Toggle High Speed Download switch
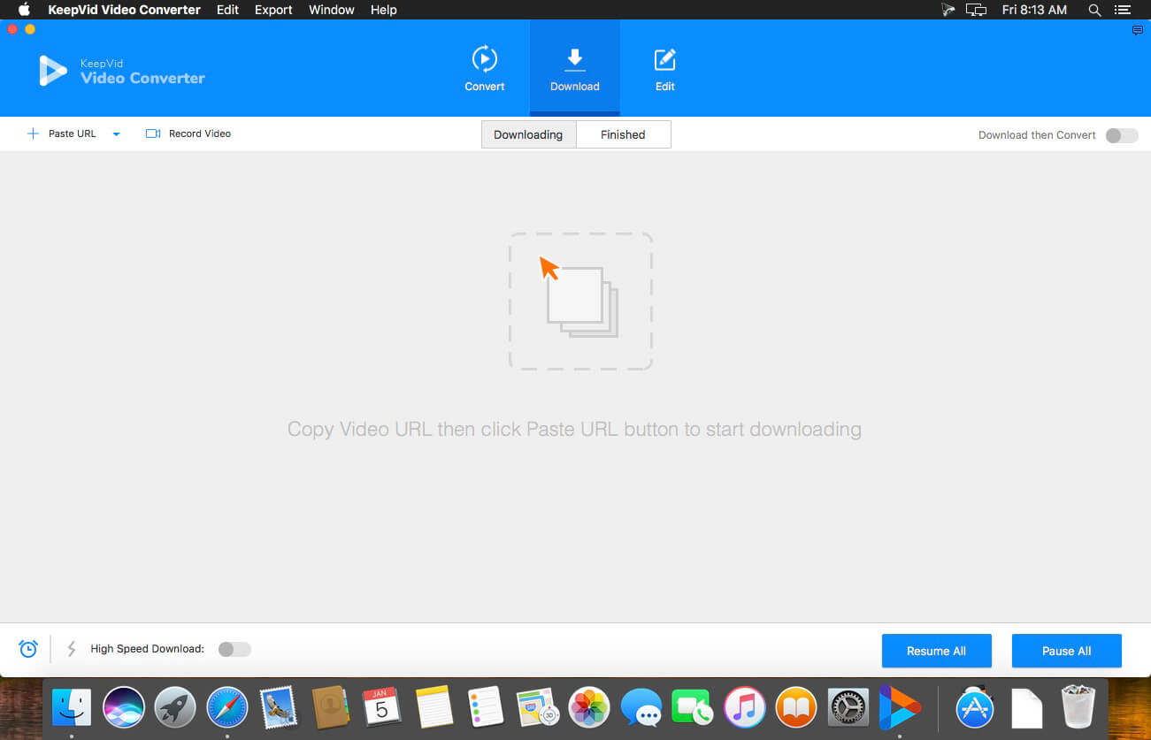Image resolution: width=1151 pixels, height=740 pixels. [234, 649]
